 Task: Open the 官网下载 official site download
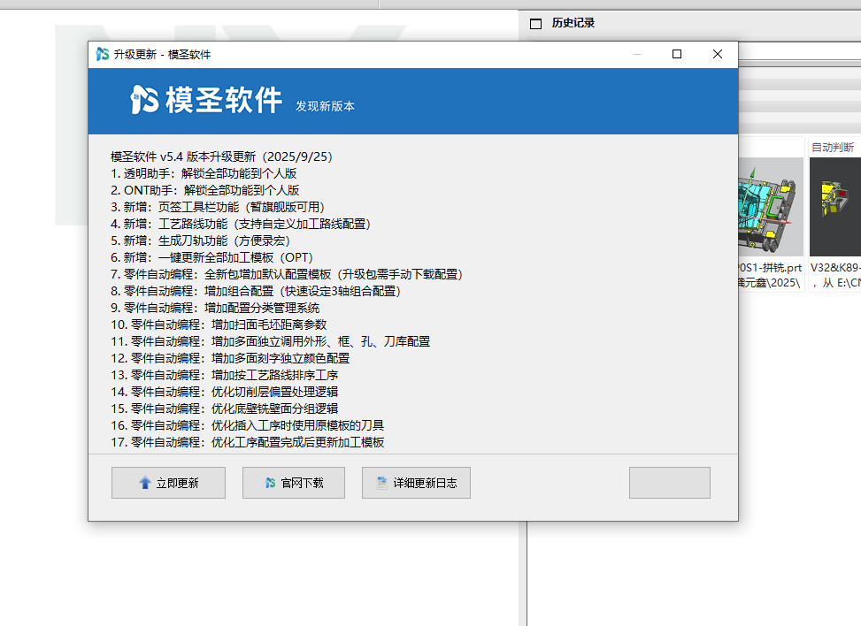point(293,483)
